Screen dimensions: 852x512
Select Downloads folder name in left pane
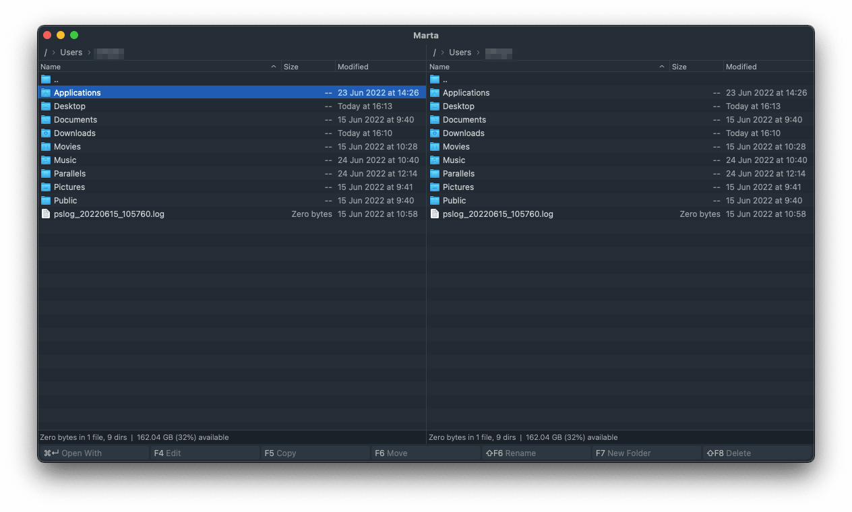[75, 133]
